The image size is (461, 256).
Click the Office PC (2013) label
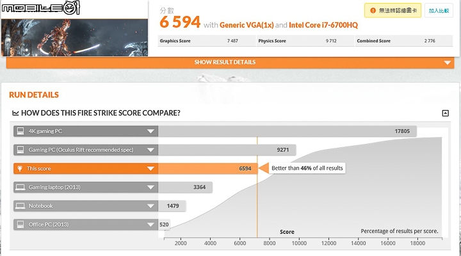tap(49, 225)
